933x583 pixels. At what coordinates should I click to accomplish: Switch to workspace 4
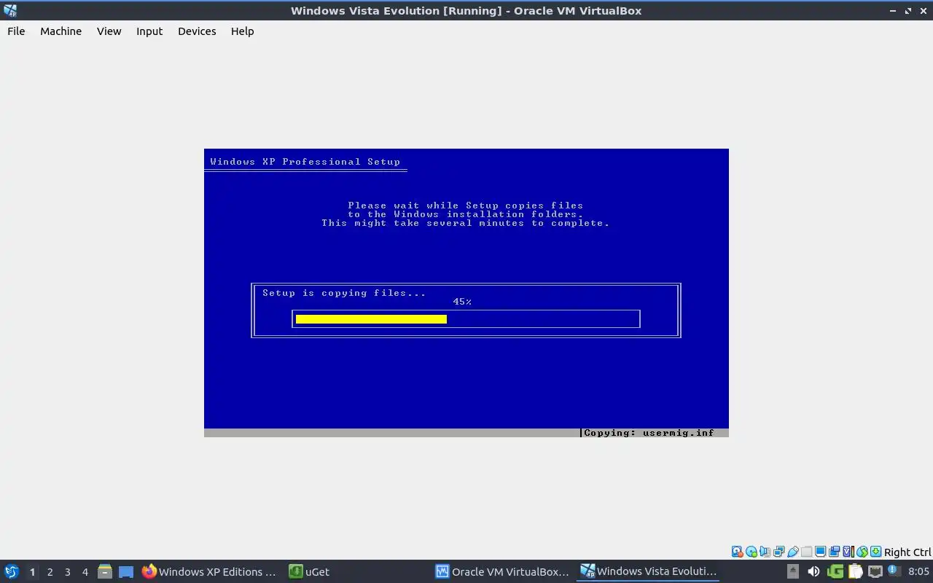click(85, 572)
